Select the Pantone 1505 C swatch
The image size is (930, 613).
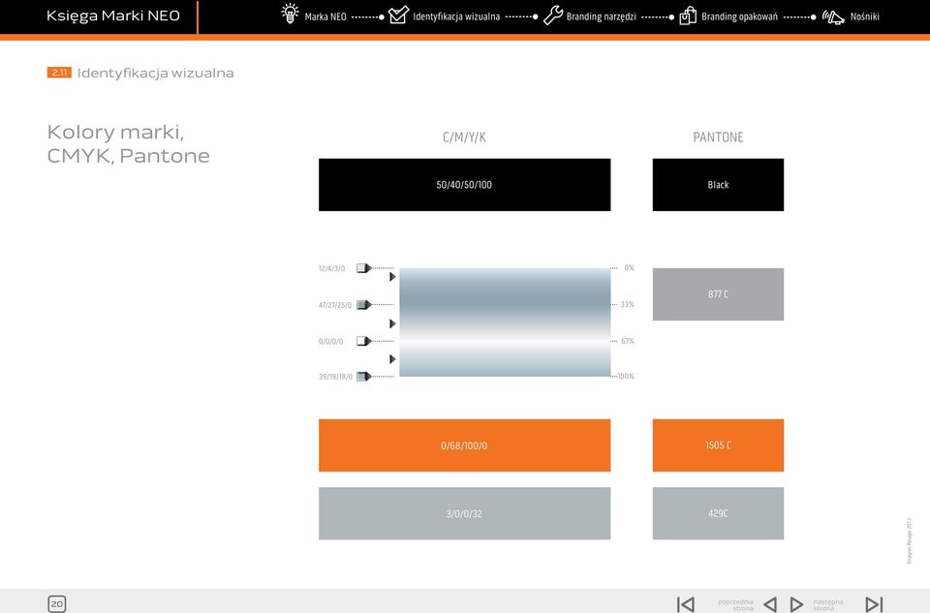718,445
